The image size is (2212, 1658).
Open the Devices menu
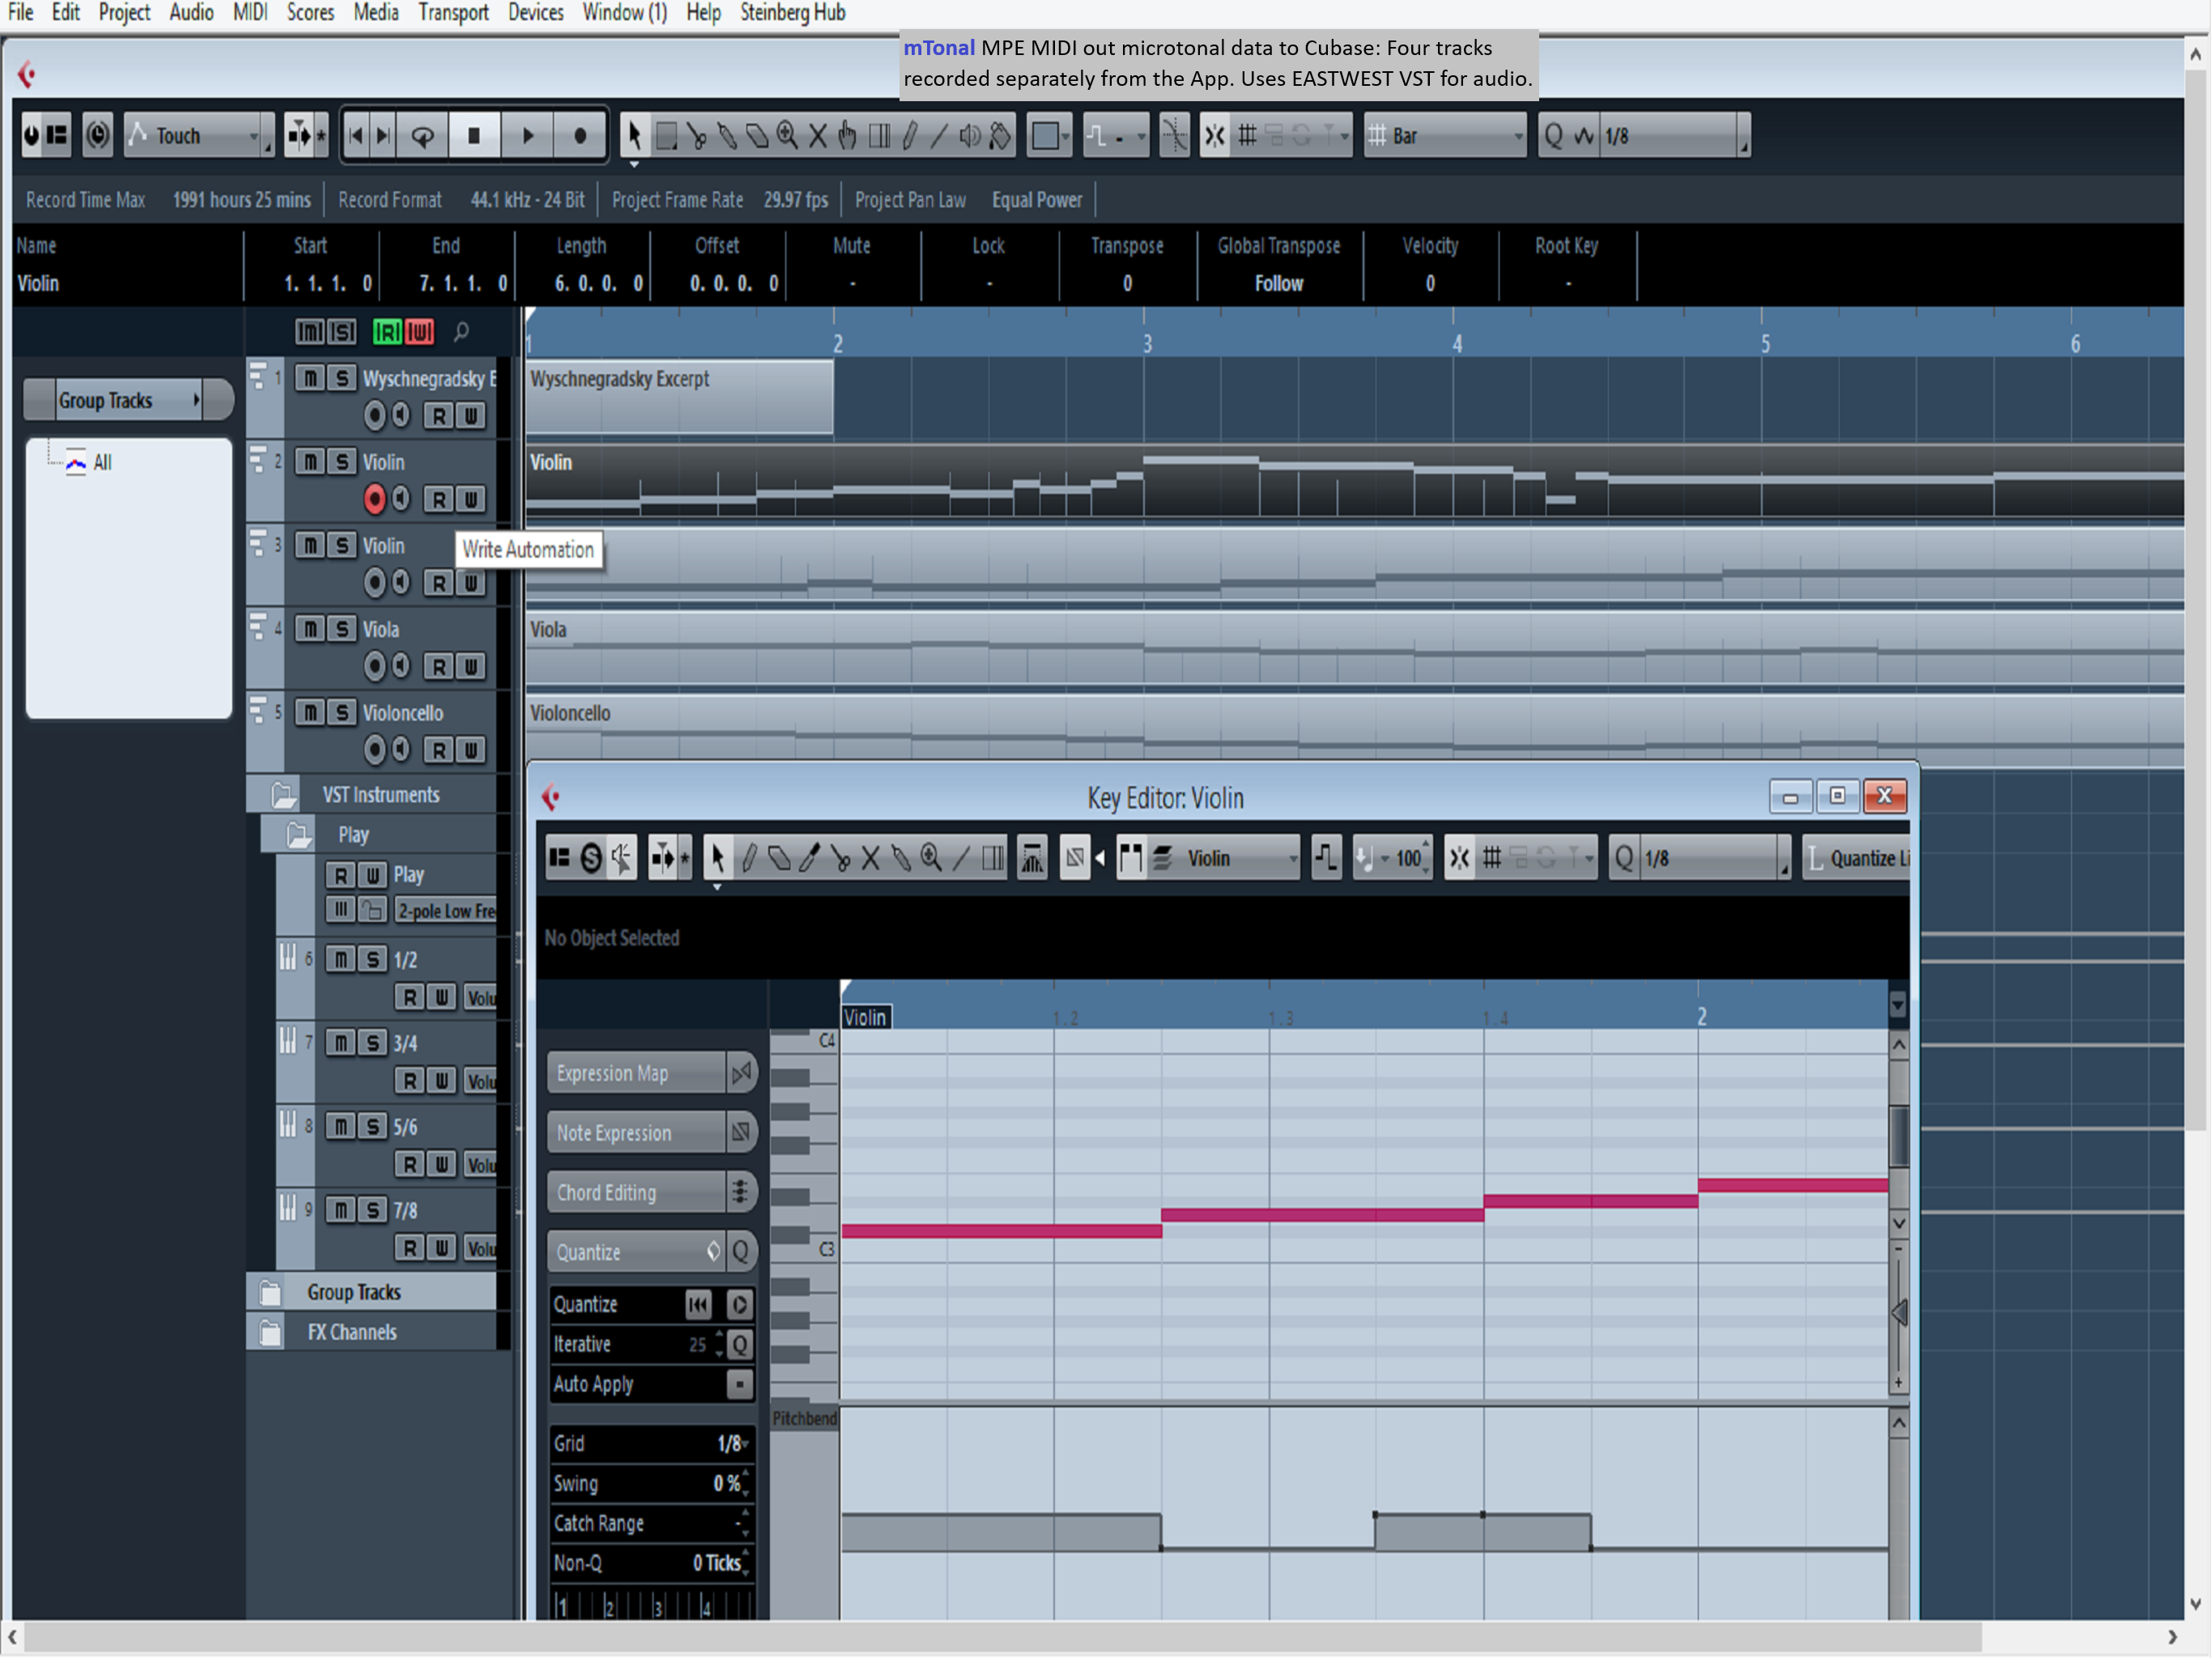[x=535, y=13]
